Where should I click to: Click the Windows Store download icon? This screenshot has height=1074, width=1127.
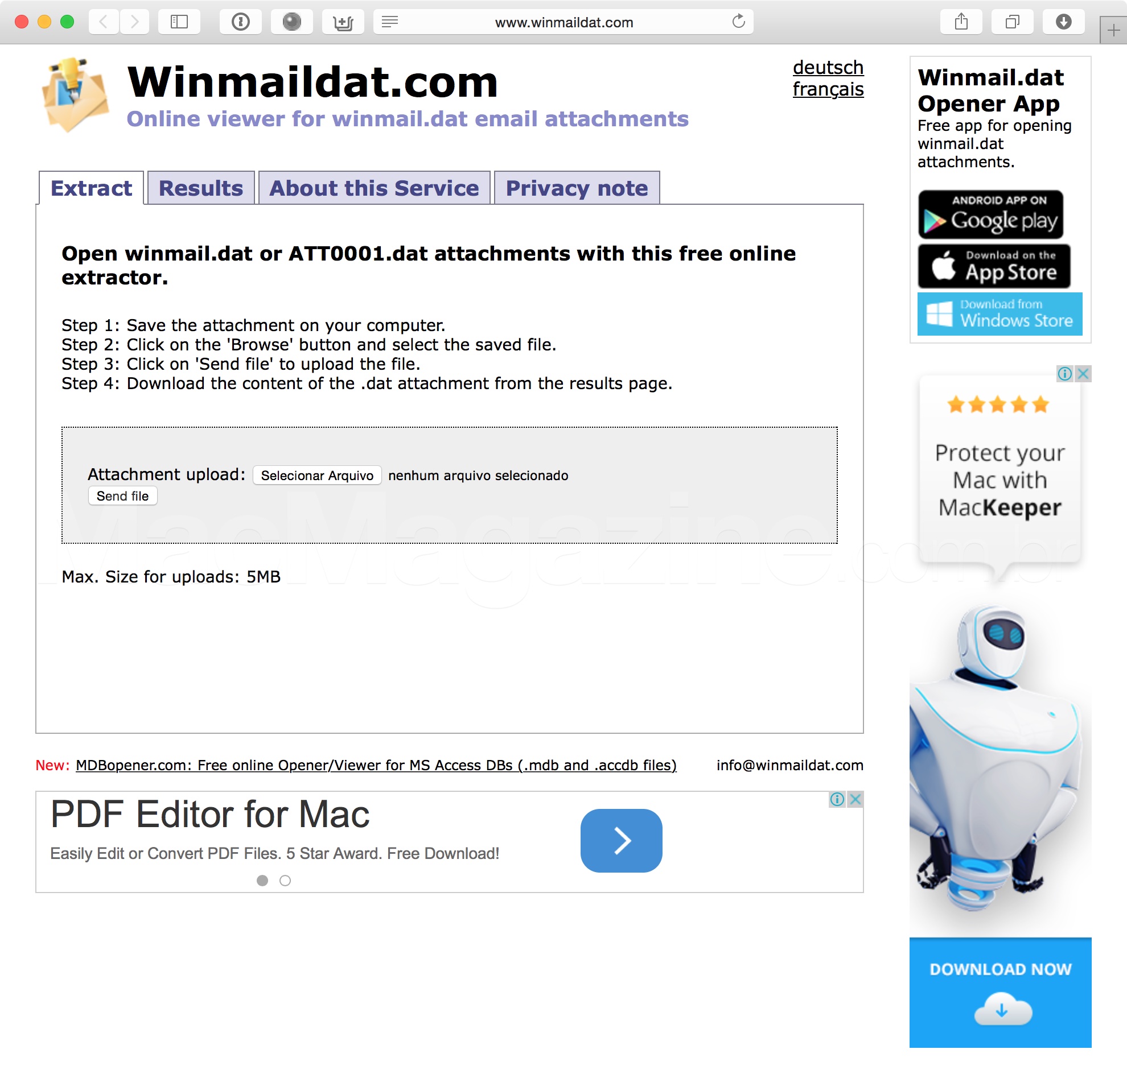(x=998, y=316)
